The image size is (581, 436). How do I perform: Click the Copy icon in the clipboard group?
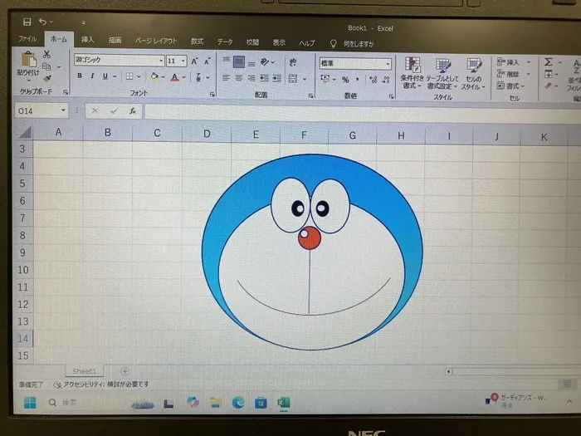click(x=46, y=66)
